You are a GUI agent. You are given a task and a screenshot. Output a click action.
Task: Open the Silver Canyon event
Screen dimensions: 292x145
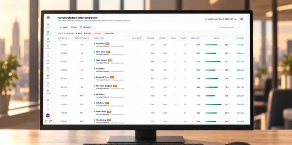click(101, 60)
